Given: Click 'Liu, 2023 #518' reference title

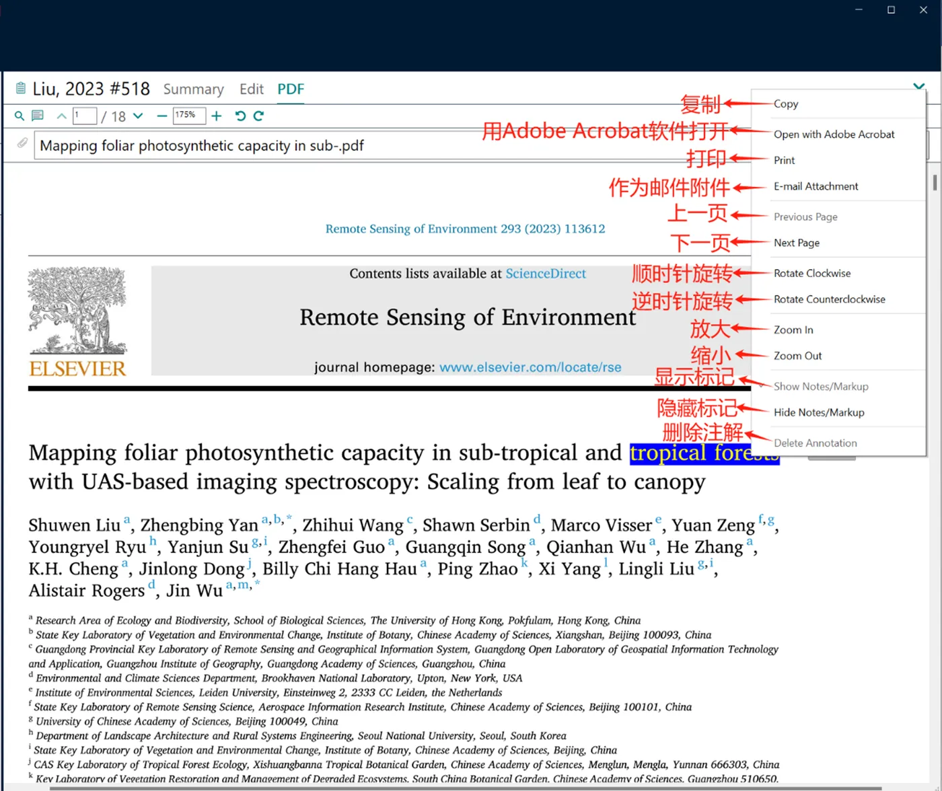Looking at the screenshot, I should [91, 89].
